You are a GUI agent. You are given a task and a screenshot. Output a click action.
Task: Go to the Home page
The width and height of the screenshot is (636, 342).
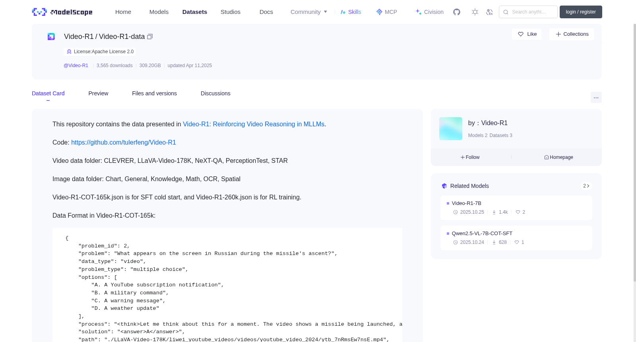[123, 12]
